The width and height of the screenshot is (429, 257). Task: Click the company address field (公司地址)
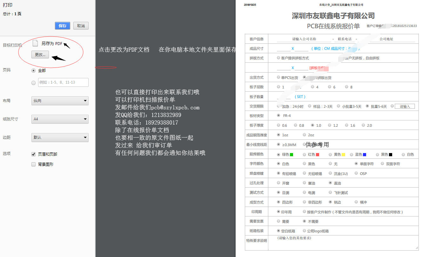(386, 39)
